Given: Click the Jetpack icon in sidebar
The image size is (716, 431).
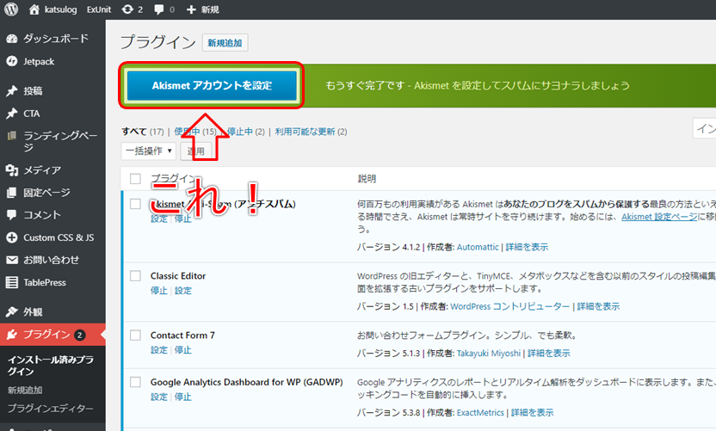Looking at the screenshot, I should coord(12,61).
